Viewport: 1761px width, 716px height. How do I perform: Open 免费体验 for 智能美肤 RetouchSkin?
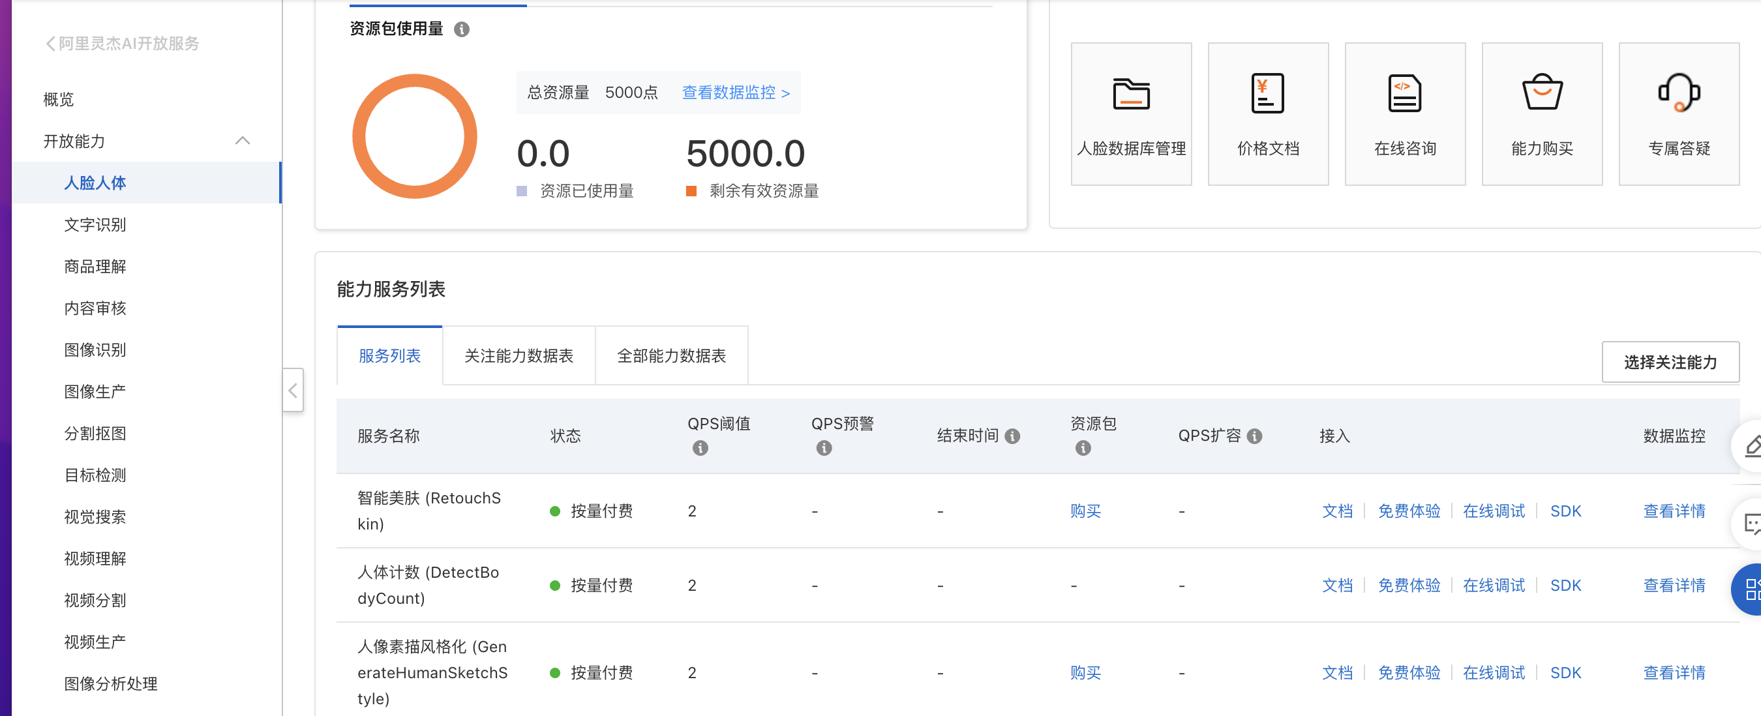coord(1409,511)
